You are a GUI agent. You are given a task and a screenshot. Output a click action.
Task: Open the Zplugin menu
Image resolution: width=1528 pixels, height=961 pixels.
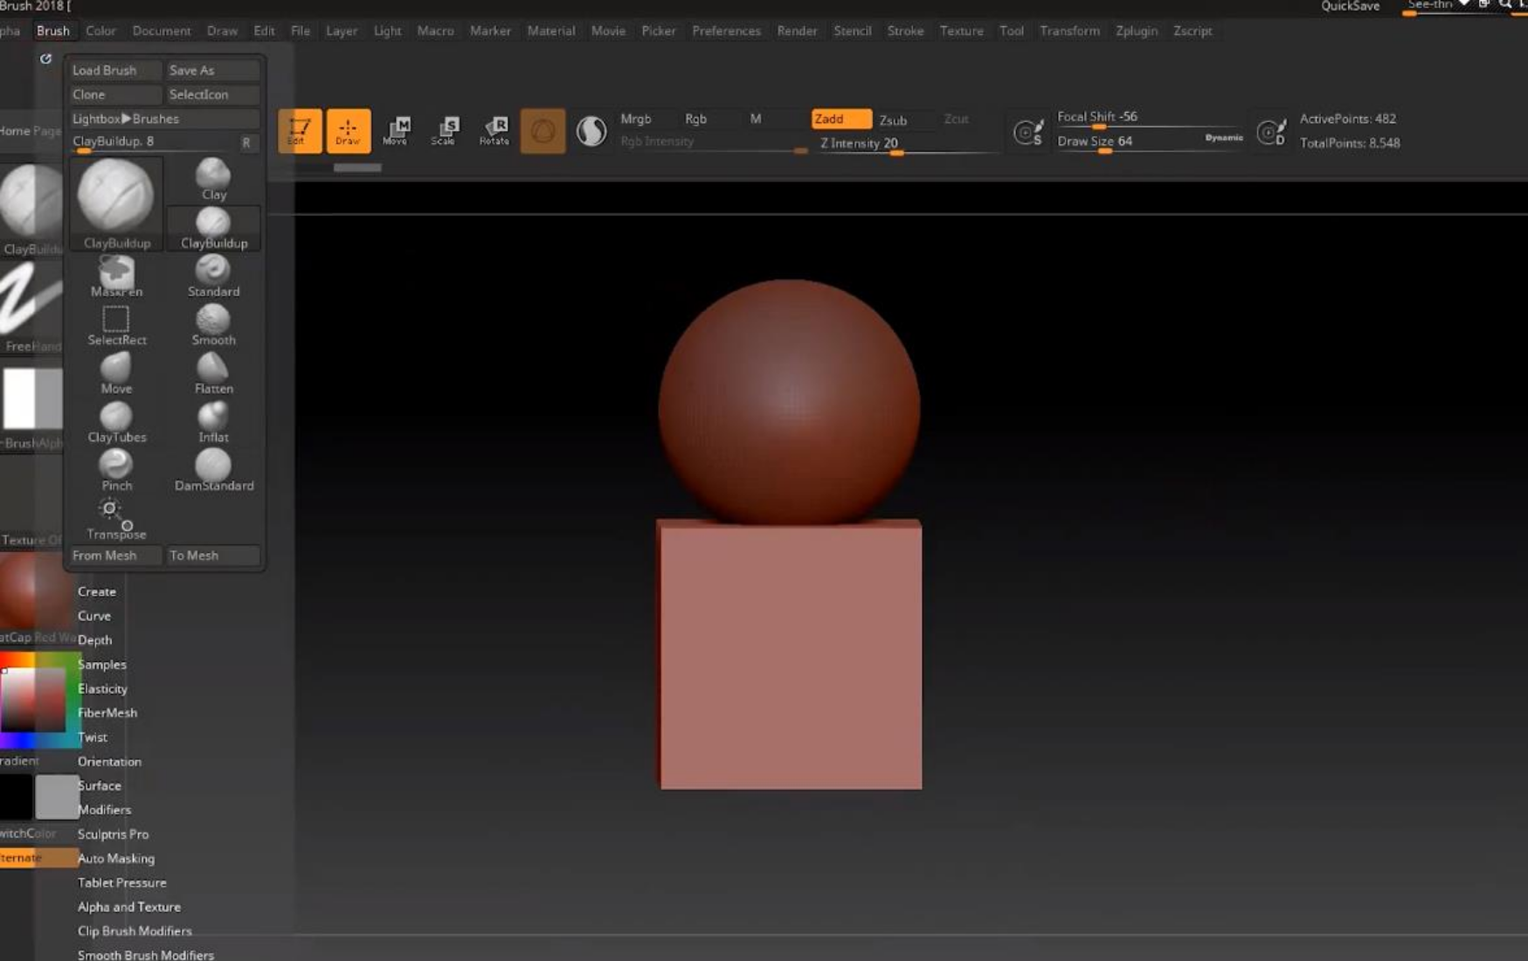tap(1136, 31)
